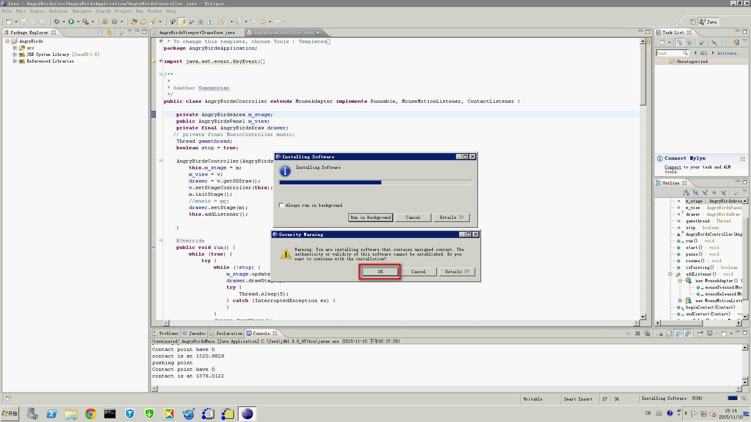The height and width of the screenshot is (422, 751).
Task: Toggle Mark Occurrences highlighter button
Action: point(182,21)
